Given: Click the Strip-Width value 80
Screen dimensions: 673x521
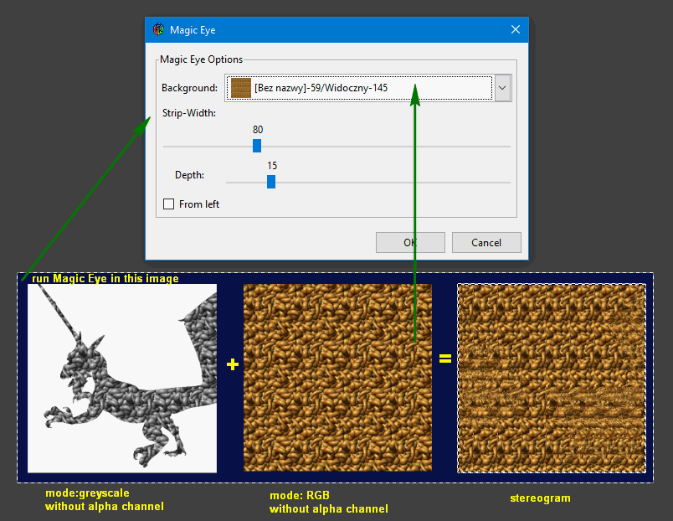Looking at the screenshot, I should tap(258, 130).
